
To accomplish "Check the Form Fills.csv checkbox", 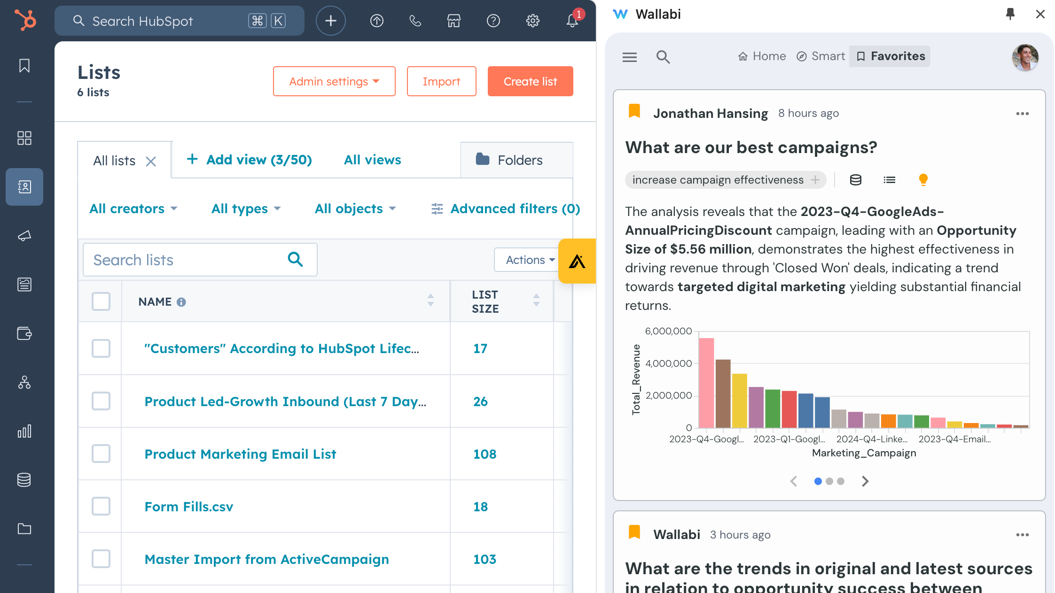I will pyautogui.click(x=101, y=506).
